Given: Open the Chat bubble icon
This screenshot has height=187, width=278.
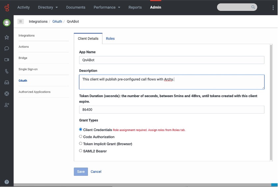Looking at the screenshot, I should point(7,48).
